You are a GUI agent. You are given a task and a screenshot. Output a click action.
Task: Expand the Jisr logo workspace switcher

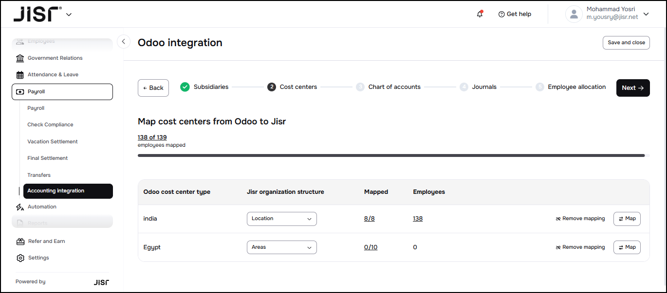69,15
